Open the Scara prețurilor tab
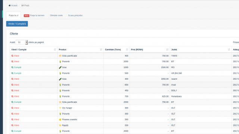 [75, 15]
